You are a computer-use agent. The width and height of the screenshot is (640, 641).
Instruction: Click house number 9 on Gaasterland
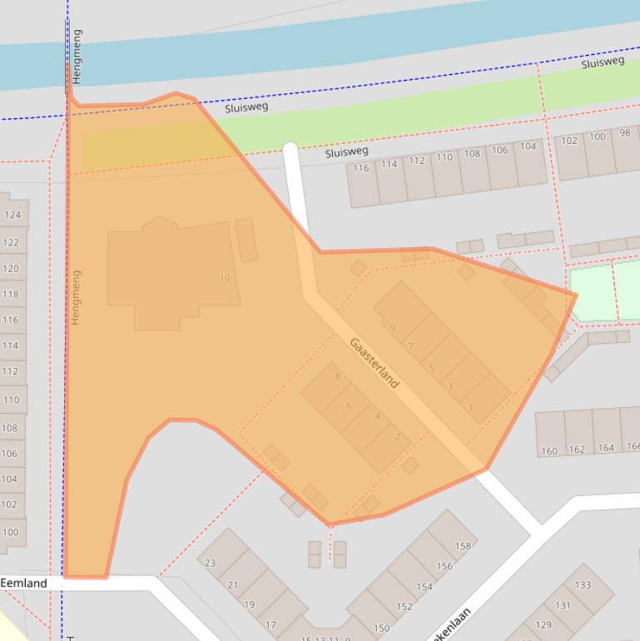coord(393,328)
